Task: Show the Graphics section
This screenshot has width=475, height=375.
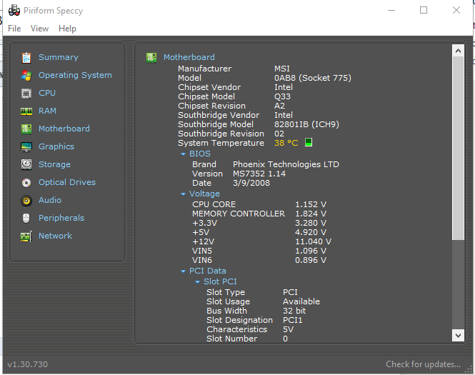Action: coord(56,146)
